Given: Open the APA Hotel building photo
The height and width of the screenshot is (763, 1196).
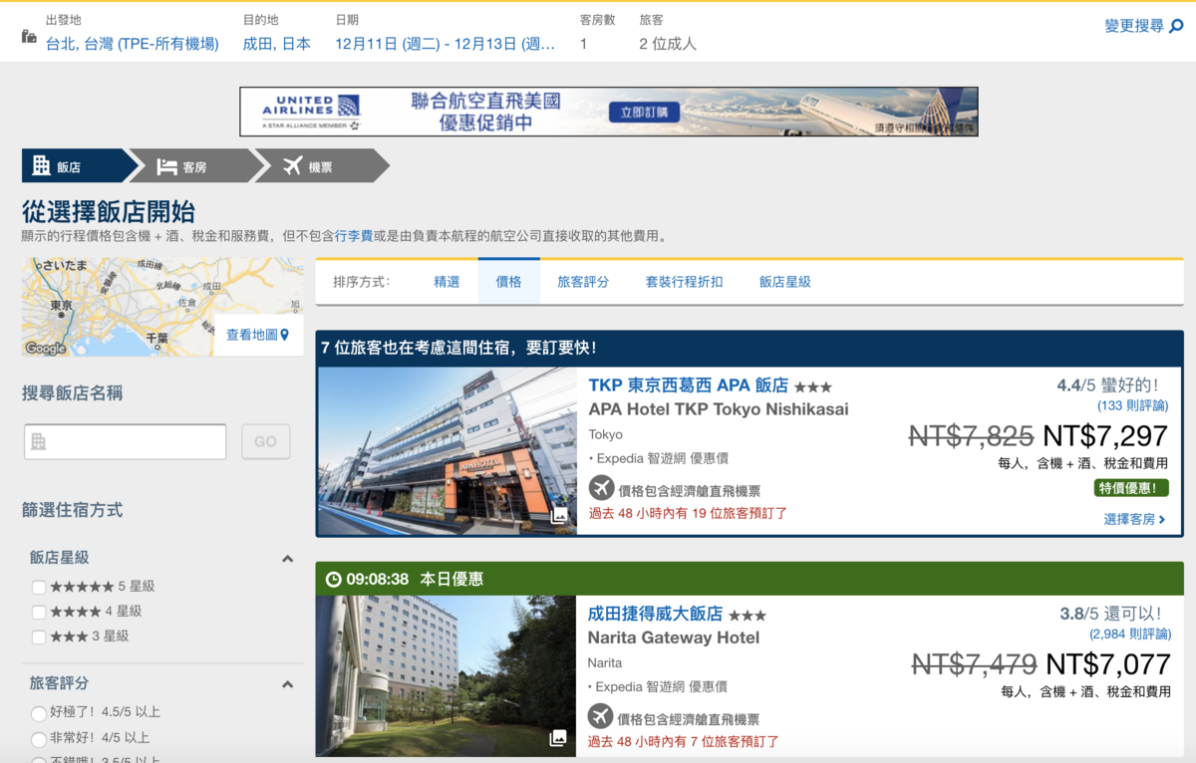Looking at the screenshot, I should [447, 451].
